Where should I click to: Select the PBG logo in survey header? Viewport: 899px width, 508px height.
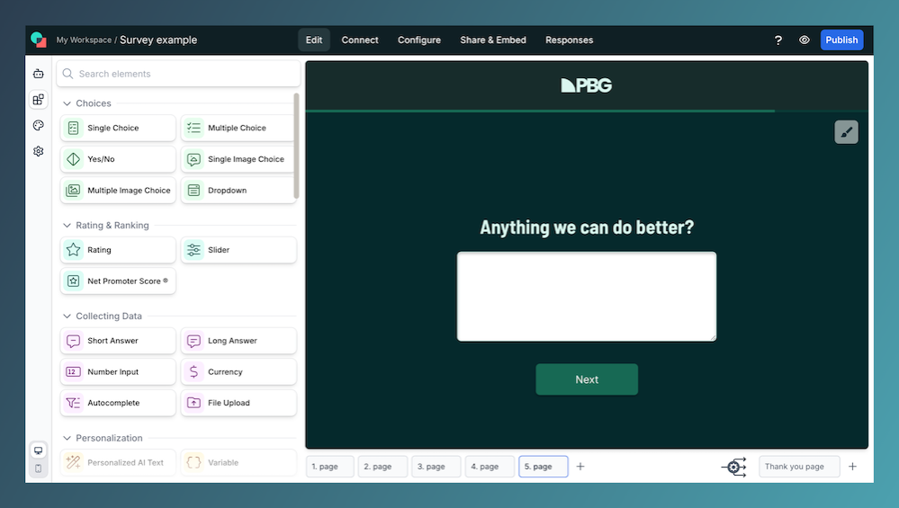pos(587,85)
